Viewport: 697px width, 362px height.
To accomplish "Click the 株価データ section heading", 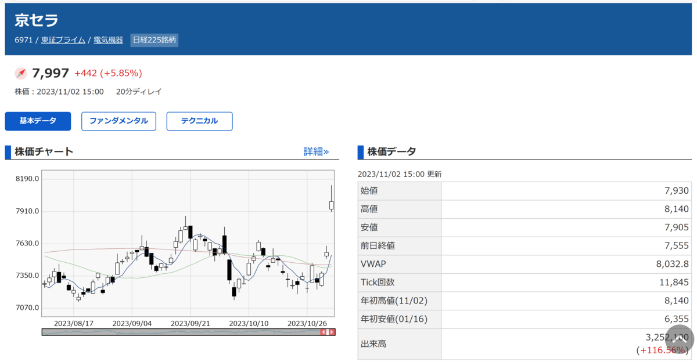I will point(391,151).
